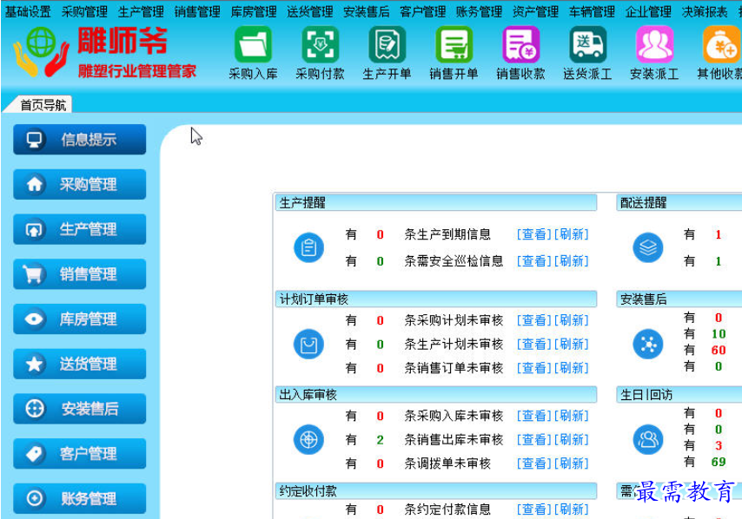
Task: Click the 销售管理 sidebar button
Action: point(79,275)
